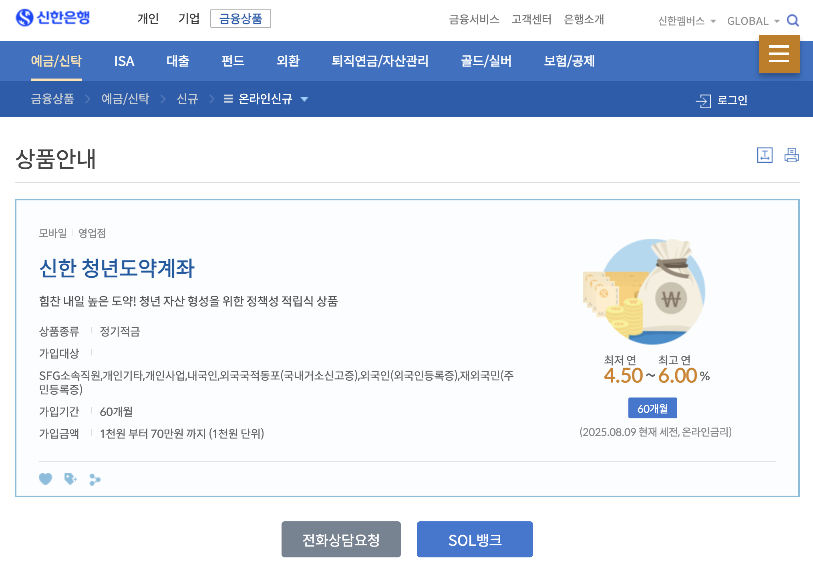The height and width of the screenshot is (569, 813).
Task: Click the heart favorite icon
Action: (46, 479)
